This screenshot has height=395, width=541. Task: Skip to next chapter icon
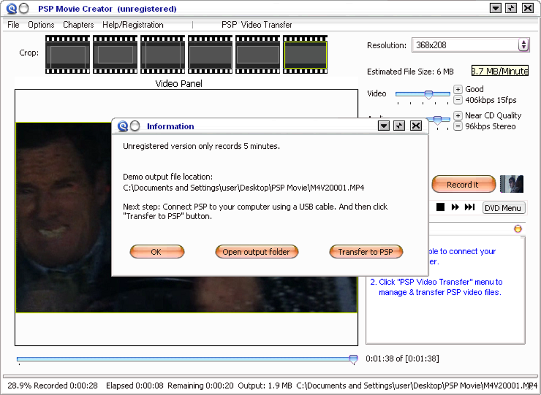(469, 207)
